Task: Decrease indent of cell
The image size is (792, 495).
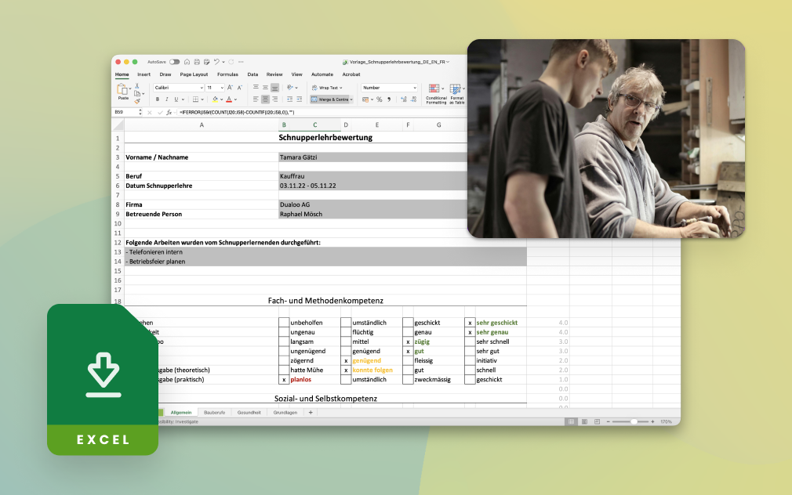Action: (290, 99)
